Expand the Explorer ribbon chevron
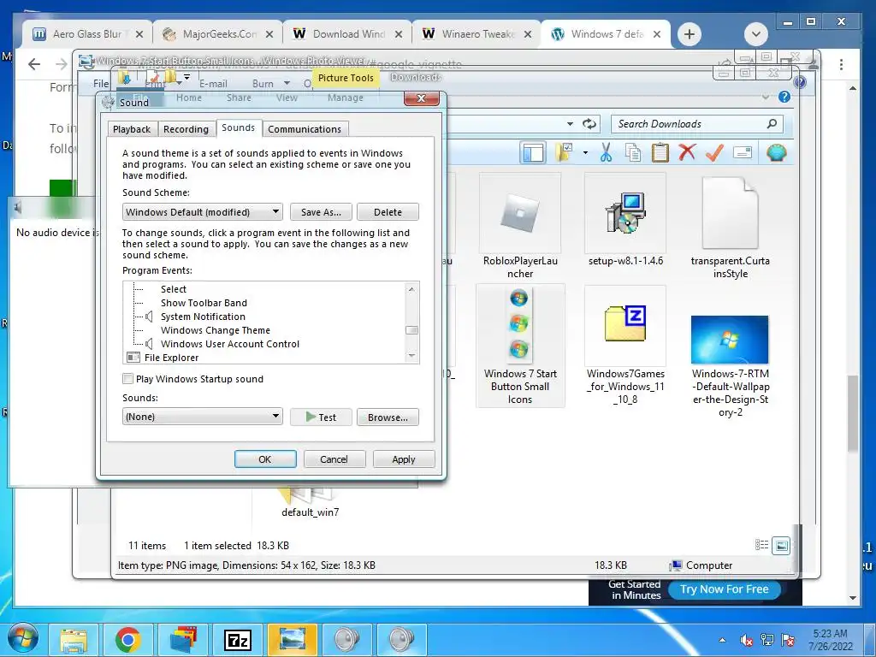Viewport: 876px width, 657px height. (766, 98)
